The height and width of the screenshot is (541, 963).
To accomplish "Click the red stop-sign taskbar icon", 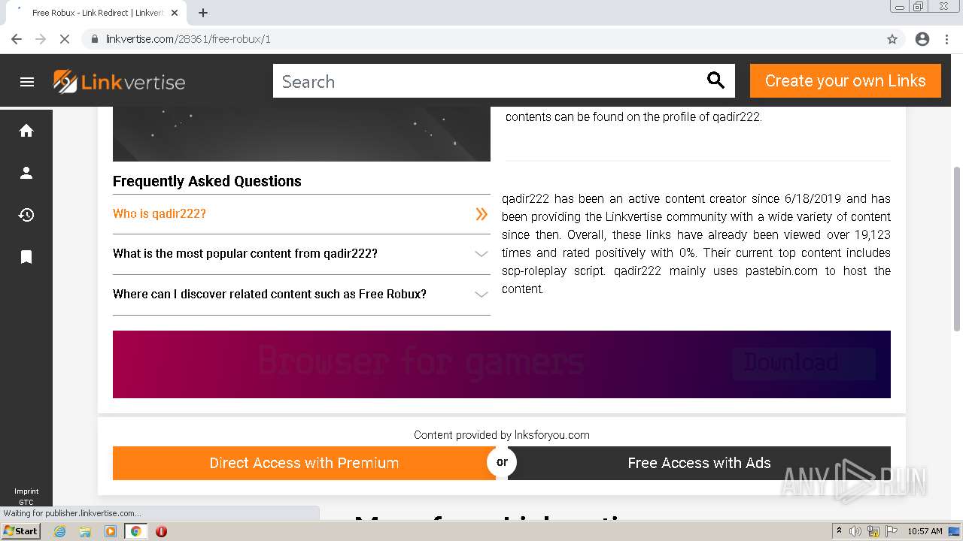I will tap(161, 531).
